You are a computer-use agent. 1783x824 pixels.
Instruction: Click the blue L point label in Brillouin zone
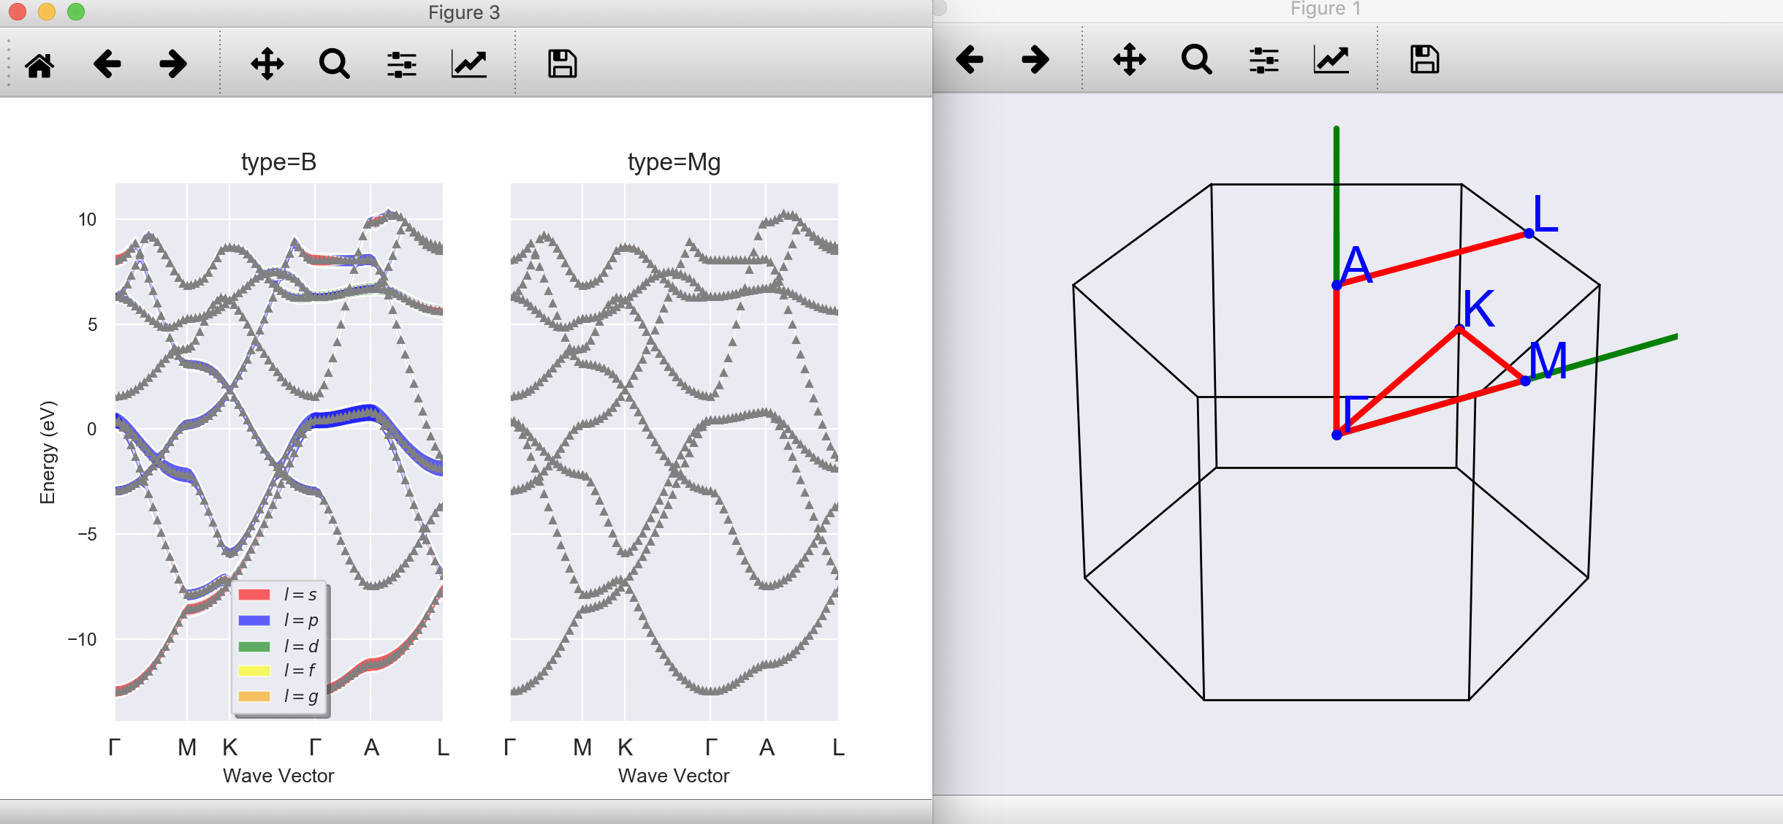pos(1545,215)
